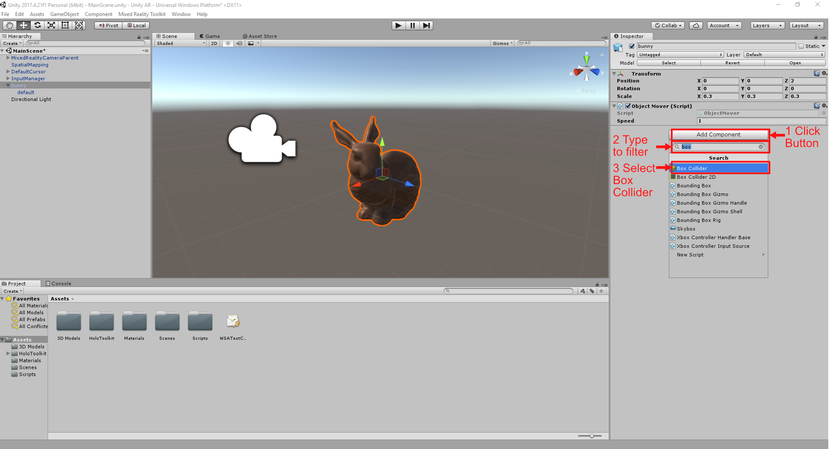Select the Move tool
The height and width of the screenshot is (449, 830).
point(23,25)
